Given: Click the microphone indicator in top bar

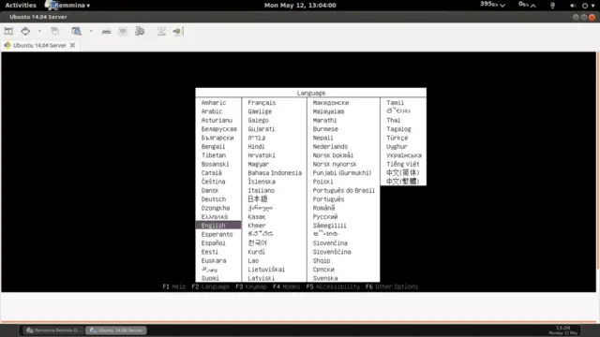Looking at the screenshot, I should point(552,6).
